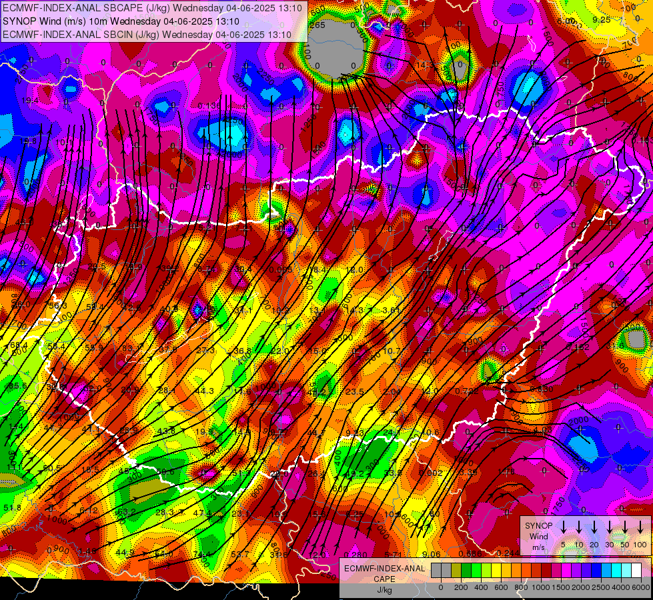Click the map value '3.39'
653x600 pixels.
[468, 472]
